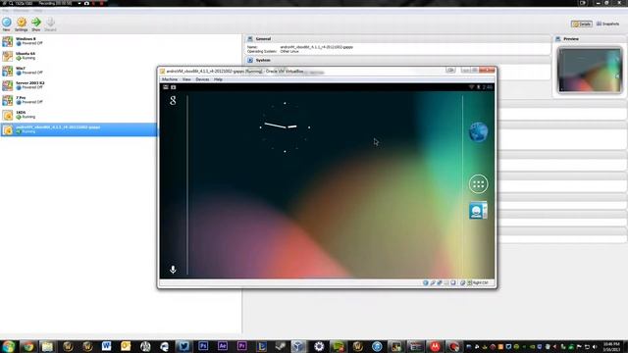Image resolution: width=628 pixels, height=353 pixels.
Task: Click the New virtual machine toolbar icon
Action: point(7,24)
